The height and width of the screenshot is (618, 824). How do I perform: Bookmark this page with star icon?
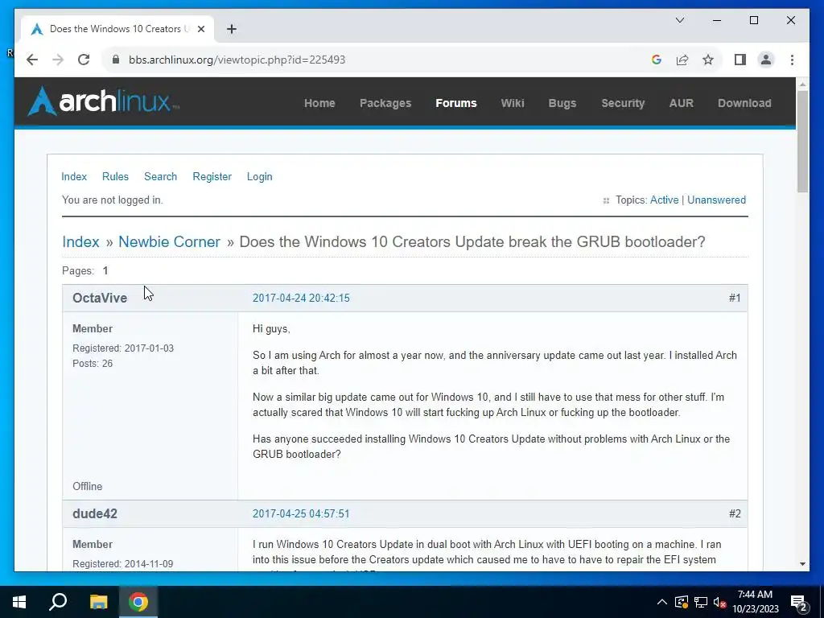pyautogui.click(x=708, y=60)
